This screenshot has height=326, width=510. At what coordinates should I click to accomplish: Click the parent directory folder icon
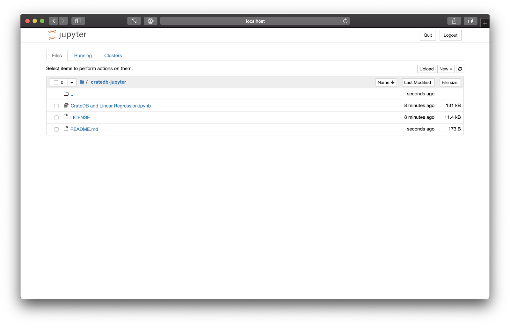tap(66, 94)
